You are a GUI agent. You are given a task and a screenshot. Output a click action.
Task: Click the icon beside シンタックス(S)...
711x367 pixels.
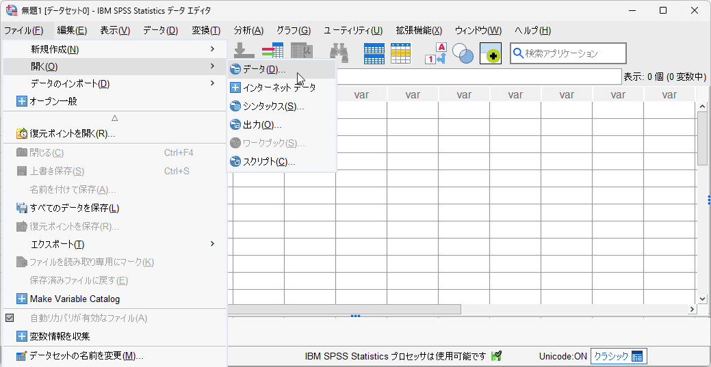coord(235,106)
